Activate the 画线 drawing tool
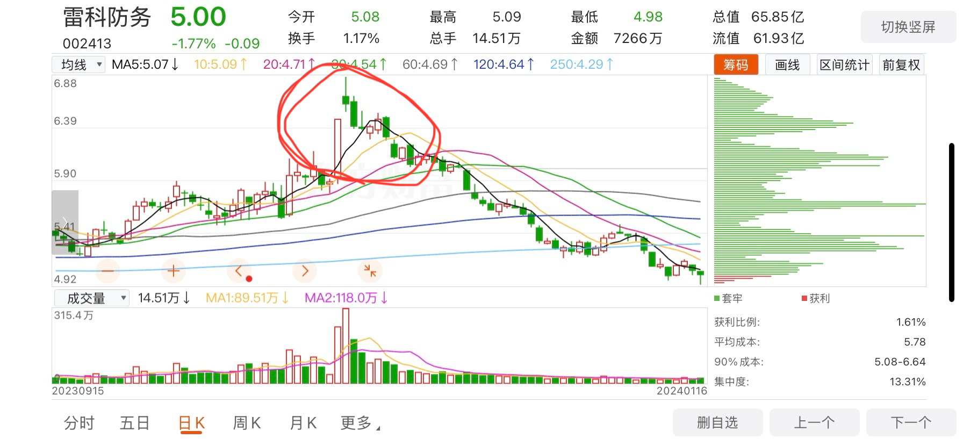Viewport: 963px width, 445px height. (787, 65)
